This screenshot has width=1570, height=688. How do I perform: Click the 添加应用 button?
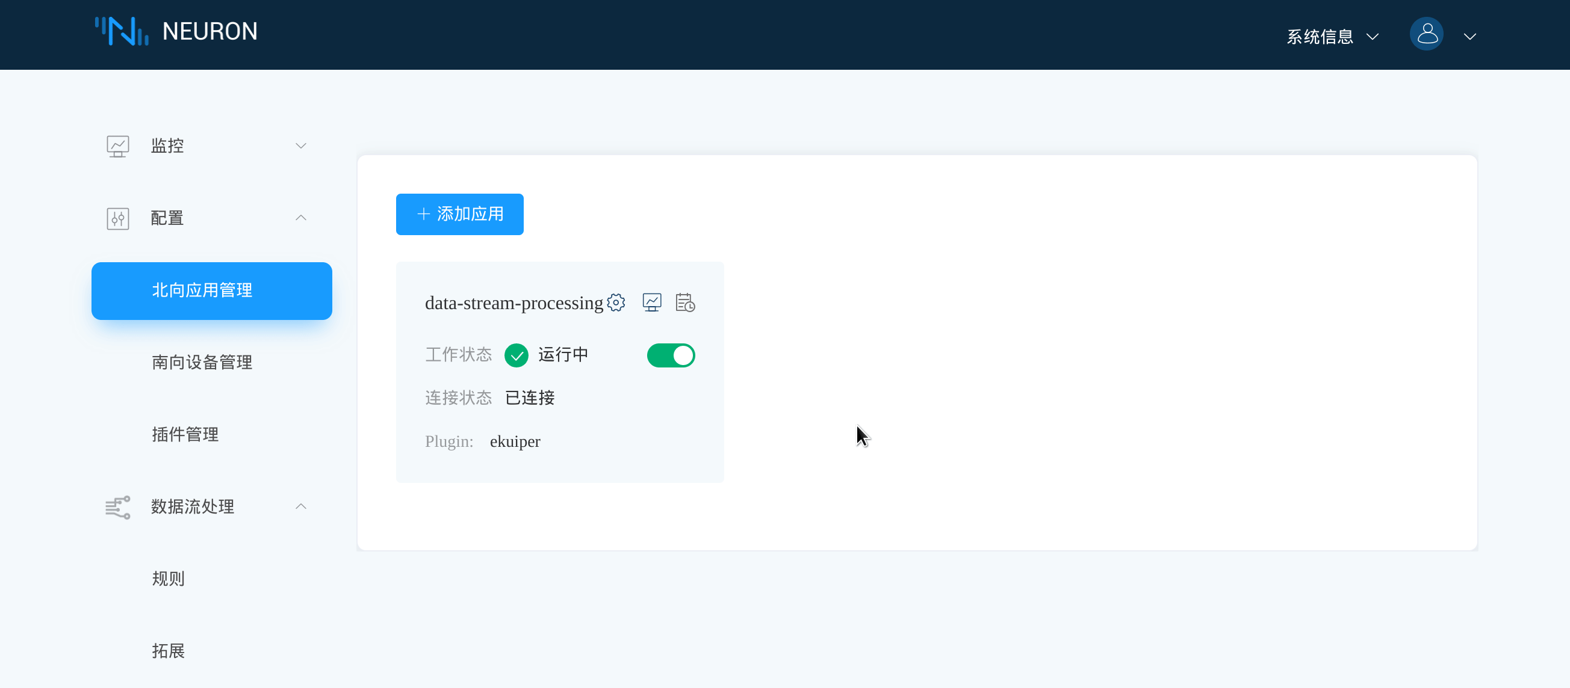pos(459,214)
